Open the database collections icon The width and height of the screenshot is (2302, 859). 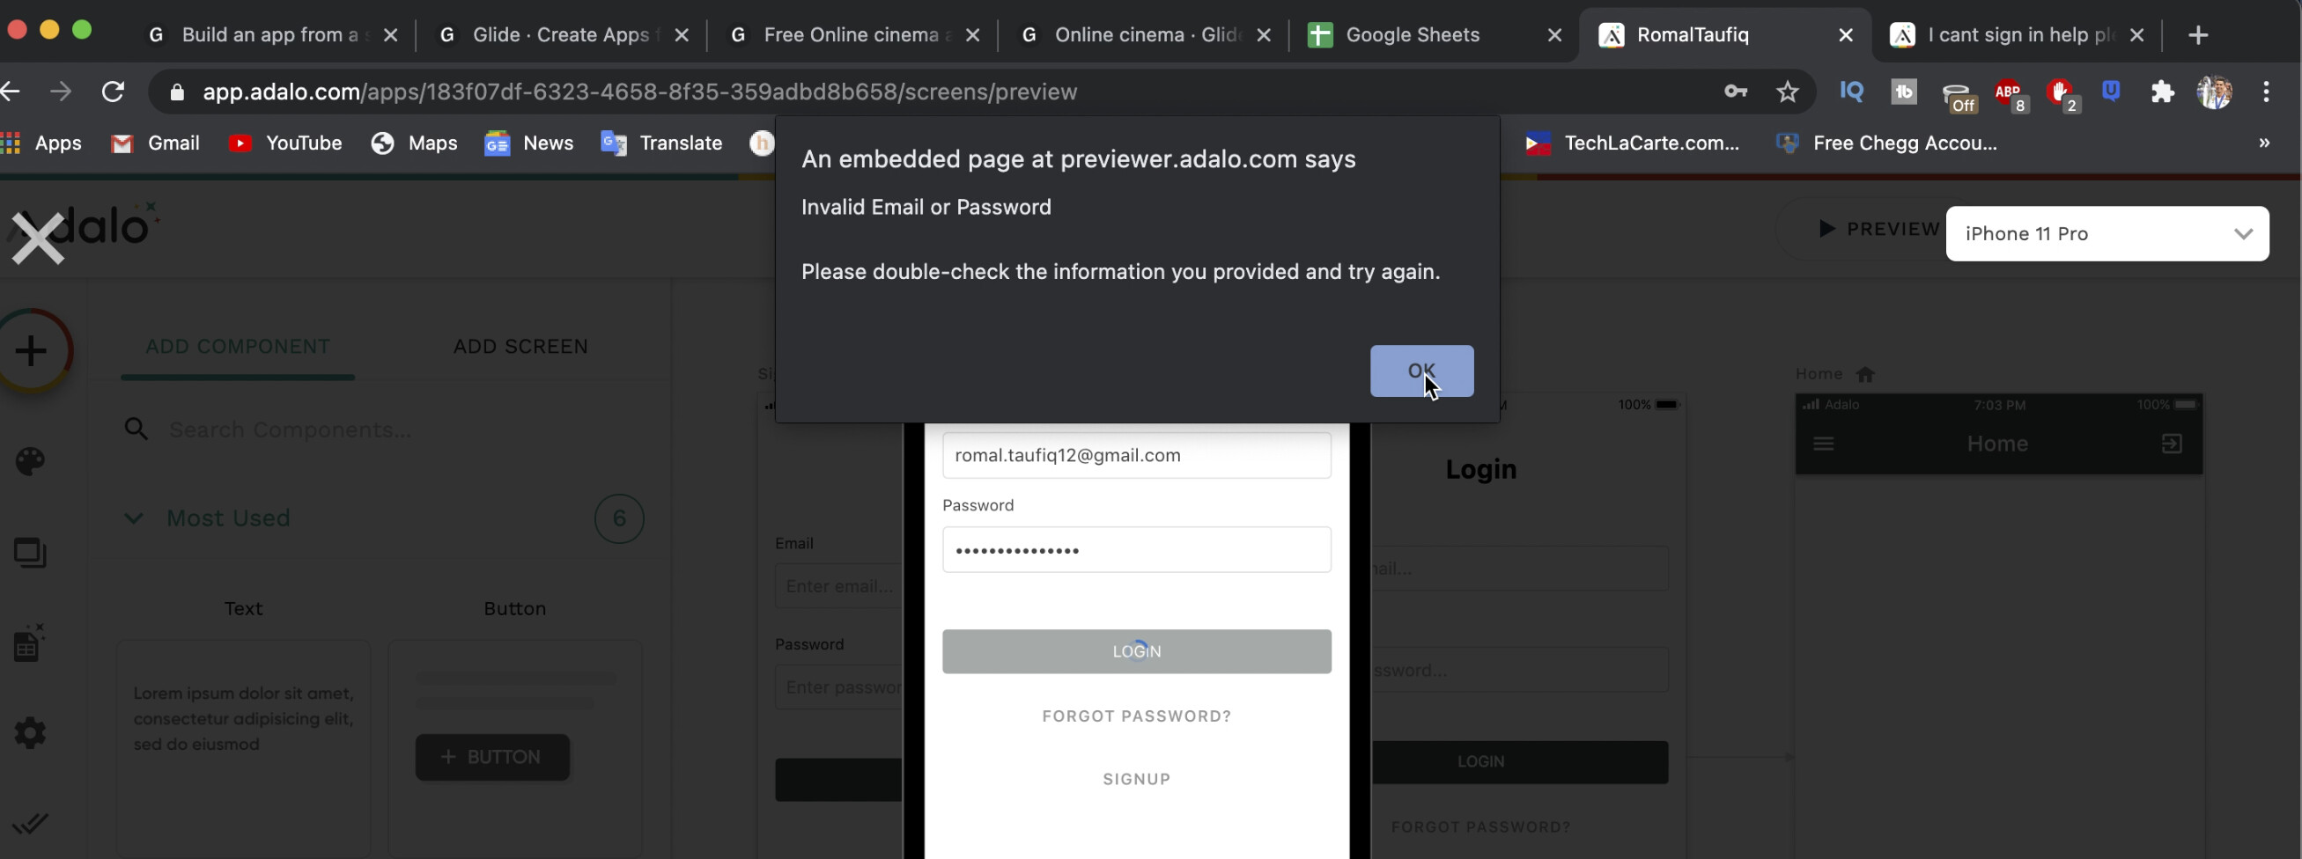[29, 642]
